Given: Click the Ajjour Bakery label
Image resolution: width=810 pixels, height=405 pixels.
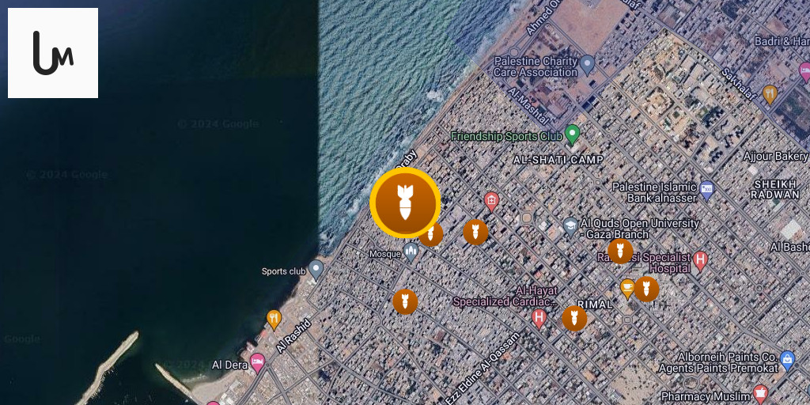Looking at the screenshot, I should pyautogui.click(x=776, y=156).
